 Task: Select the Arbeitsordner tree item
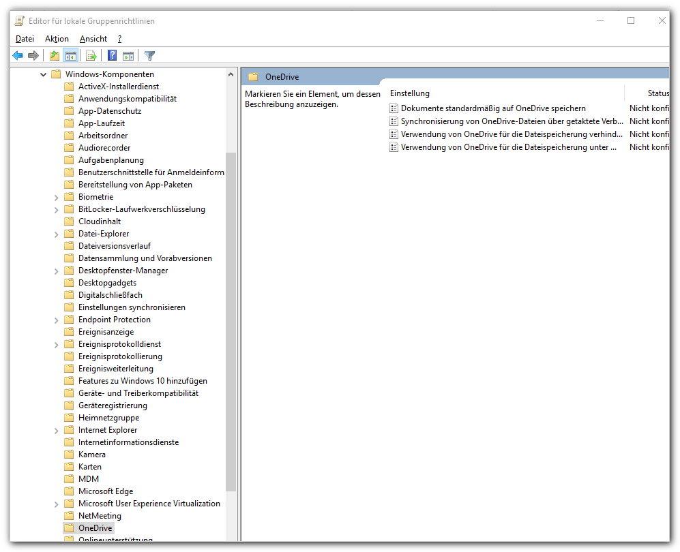click(x=103, y=136)
